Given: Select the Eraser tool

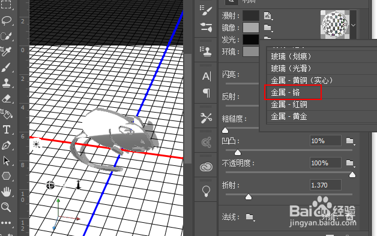Looking at the screenshot, I should (6, 99).
